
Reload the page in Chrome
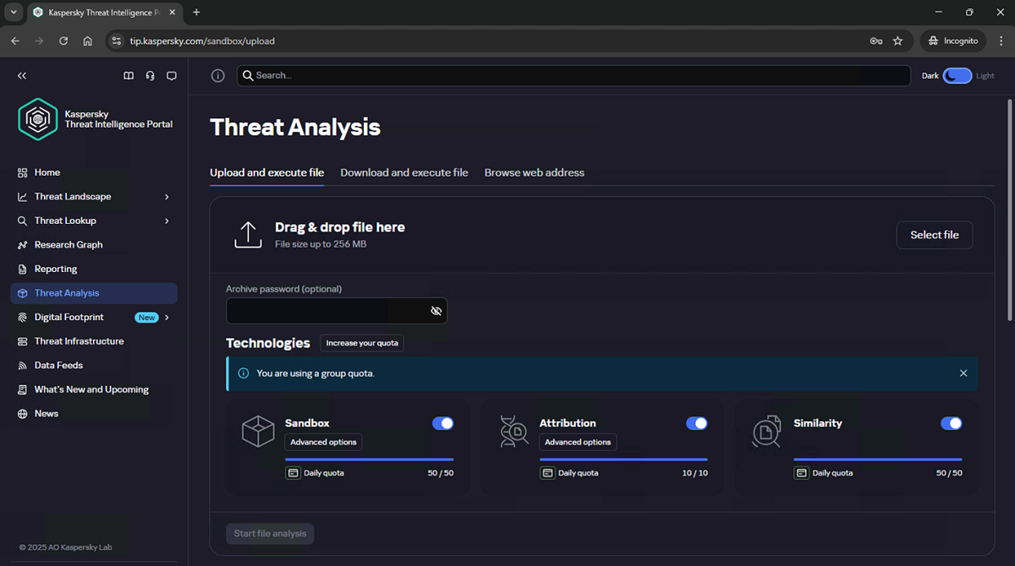tap(63, 41)
